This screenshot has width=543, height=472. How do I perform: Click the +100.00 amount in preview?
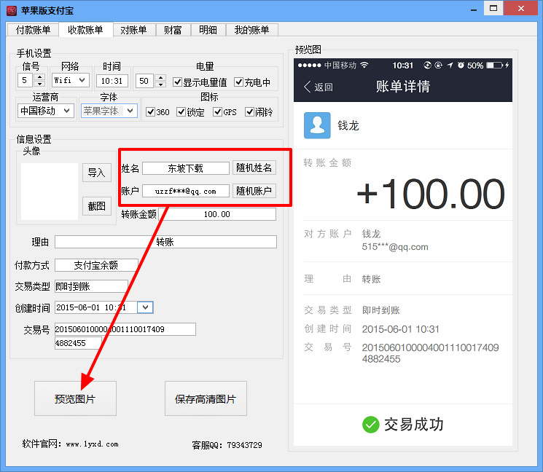431,194
